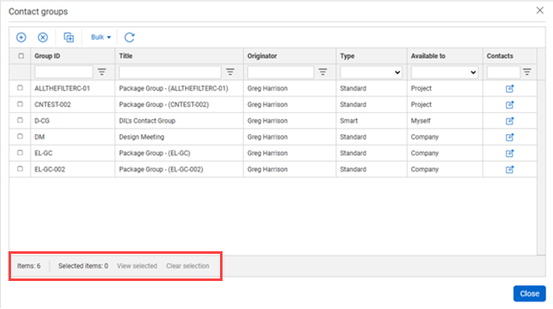Select the 'DIL's Contact Group' title cell
Screen dimensions: 553x309
(x=147, y=121)
